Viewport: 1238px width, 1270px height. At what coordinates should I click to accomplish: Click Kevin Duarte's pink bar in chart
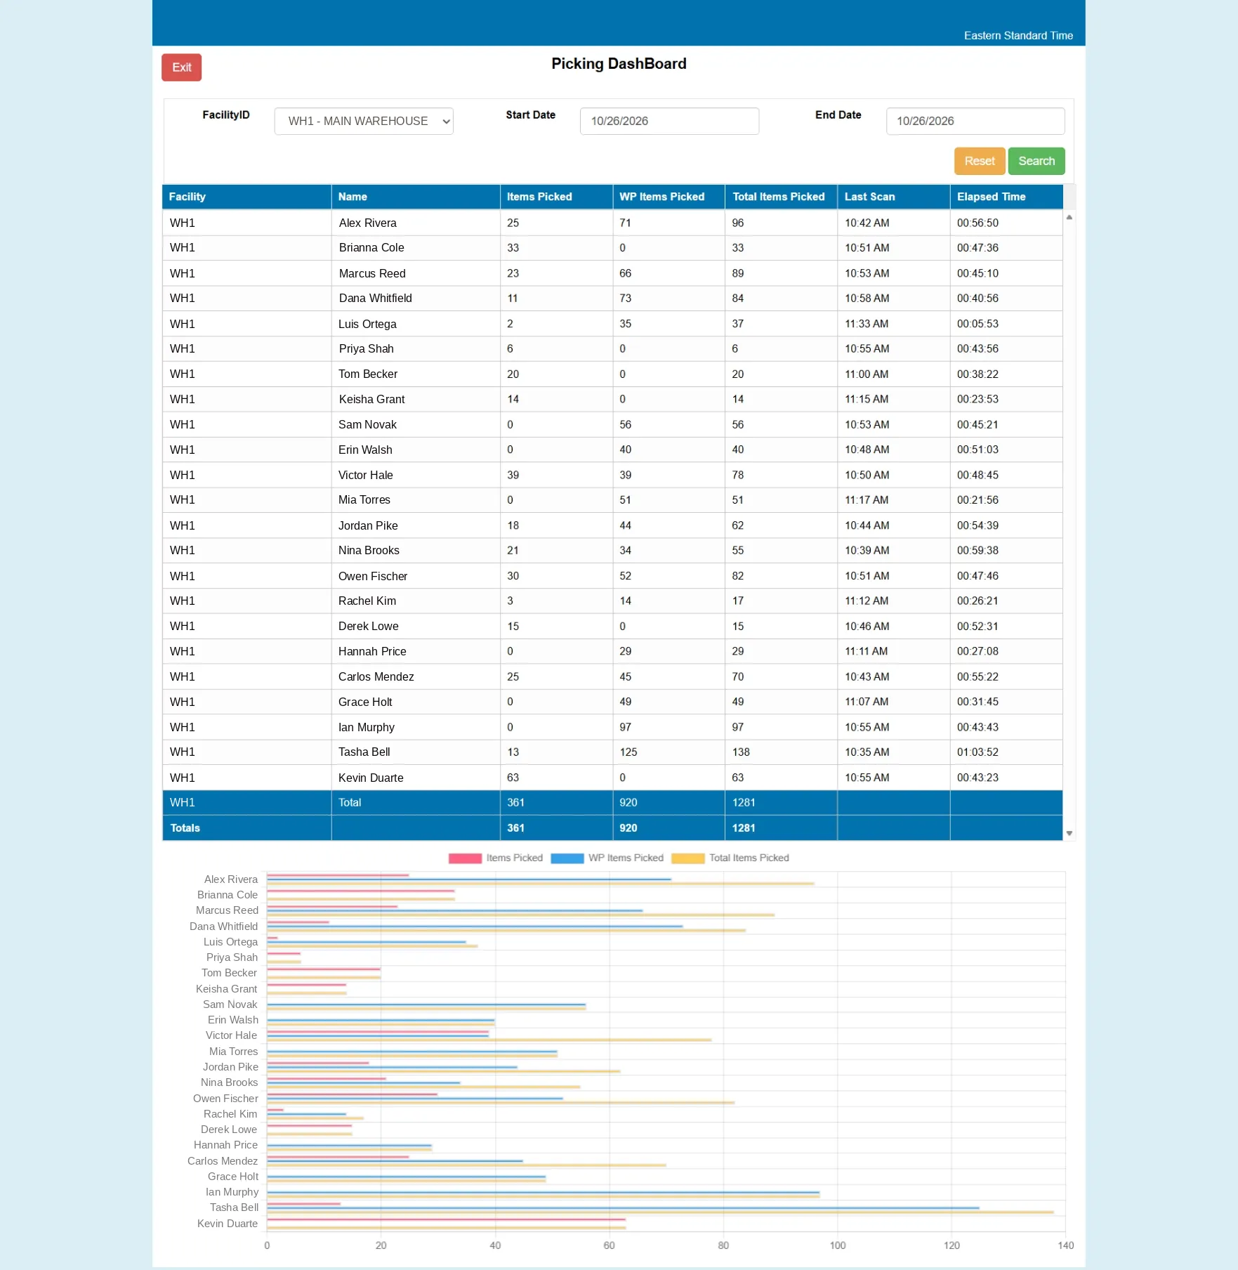446,1219
